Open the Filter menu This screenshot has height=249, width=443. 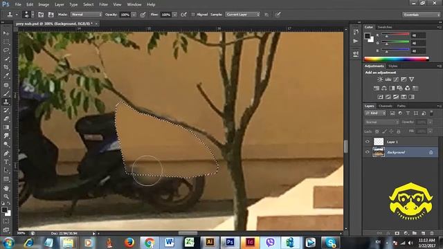click(x=103, y=5)
